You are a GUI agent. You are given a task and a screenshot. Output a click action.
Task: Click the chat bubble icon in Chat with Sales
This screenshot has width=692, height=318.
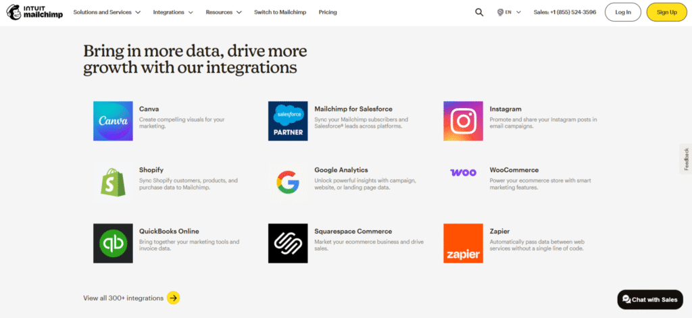(626, 300)
